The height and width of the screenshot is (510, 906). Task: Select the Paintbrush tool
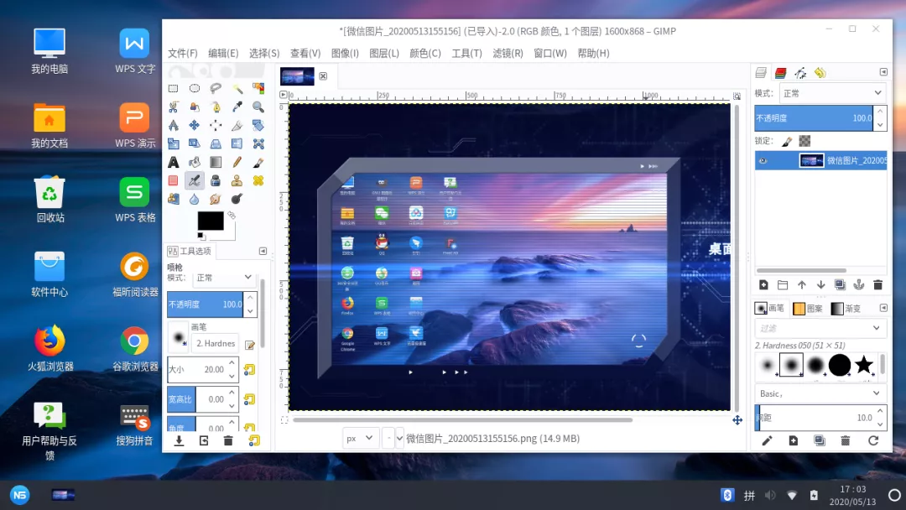coord(258,162)
